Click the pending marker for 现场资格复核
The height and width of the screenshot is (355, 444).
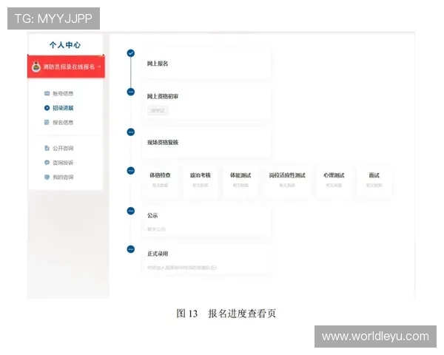pyautogui.click(x=131, y=132)
